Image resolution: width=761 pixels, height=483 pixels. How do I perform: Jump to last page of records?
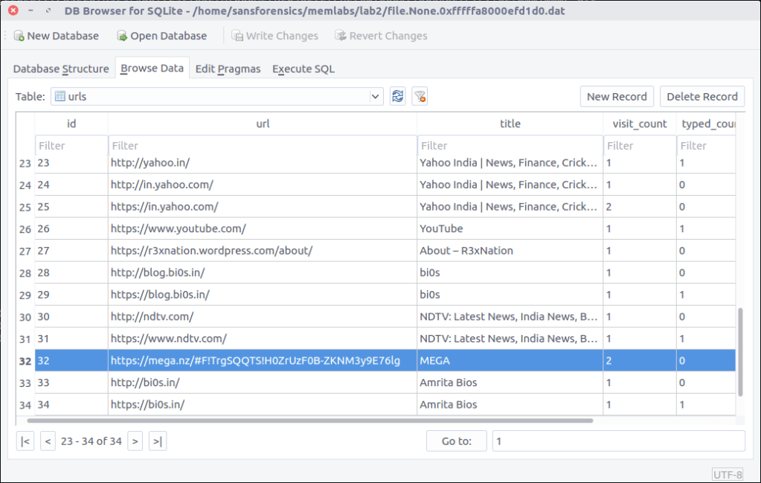[x=157, y=441]
